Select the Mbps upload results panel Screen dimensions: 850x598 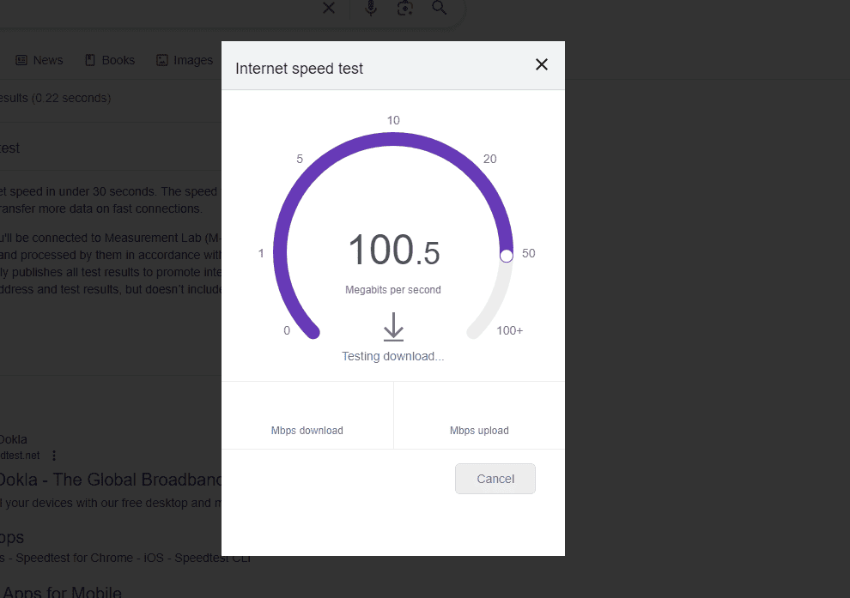coord(479,415)
